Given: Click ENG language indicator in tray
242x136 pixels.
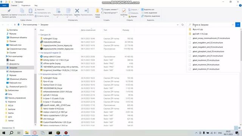Looking at the screenshot, I should [x=220, y=133].
